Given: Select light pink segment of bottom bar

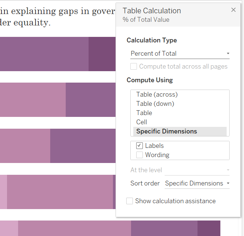Looking at the screenshot, I should [9, 228].
